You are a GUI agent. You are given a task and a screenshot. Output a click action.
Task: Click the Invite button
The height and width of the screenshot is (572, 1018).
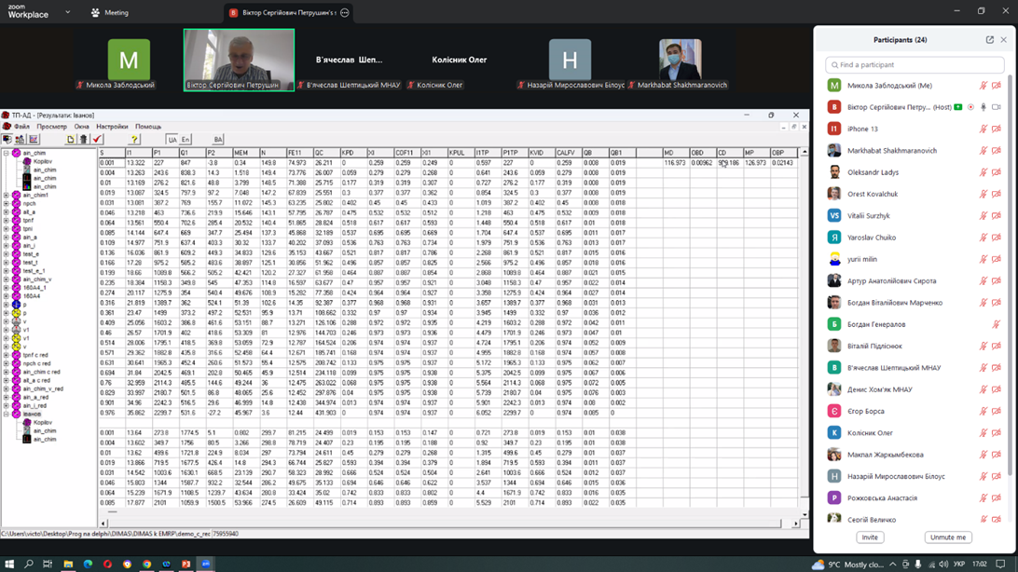tap(869, 538)
